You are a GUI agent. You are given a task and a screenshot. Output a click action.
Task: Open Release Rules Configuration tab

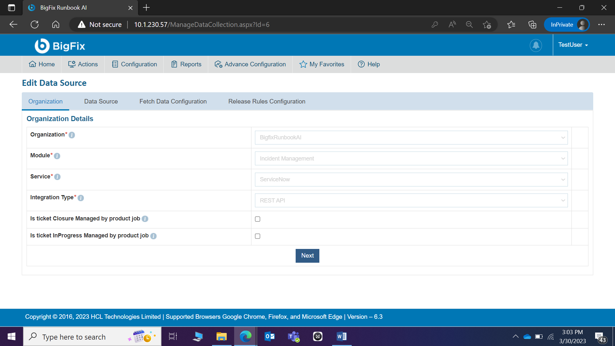[266, 102]
